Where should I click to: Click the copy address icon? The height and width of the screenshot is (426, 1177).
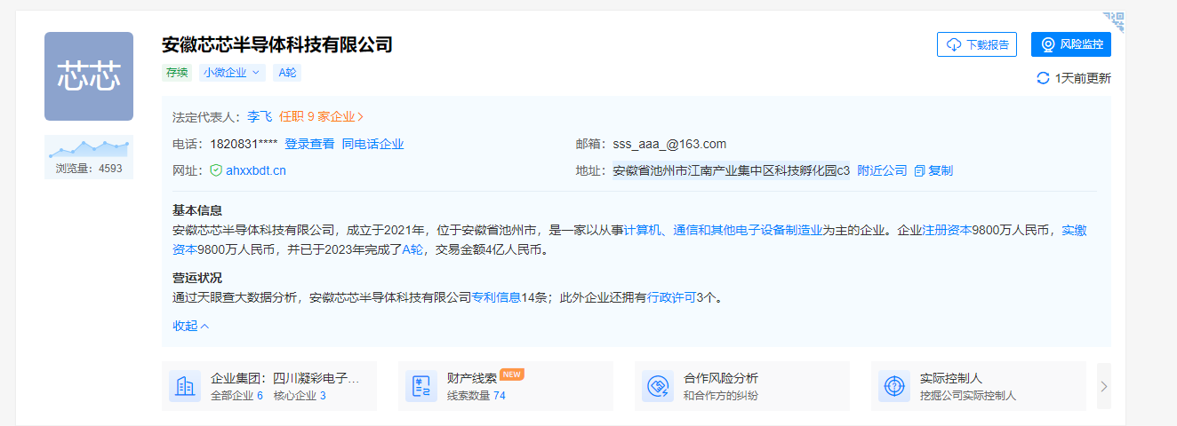tap(920, 170)
